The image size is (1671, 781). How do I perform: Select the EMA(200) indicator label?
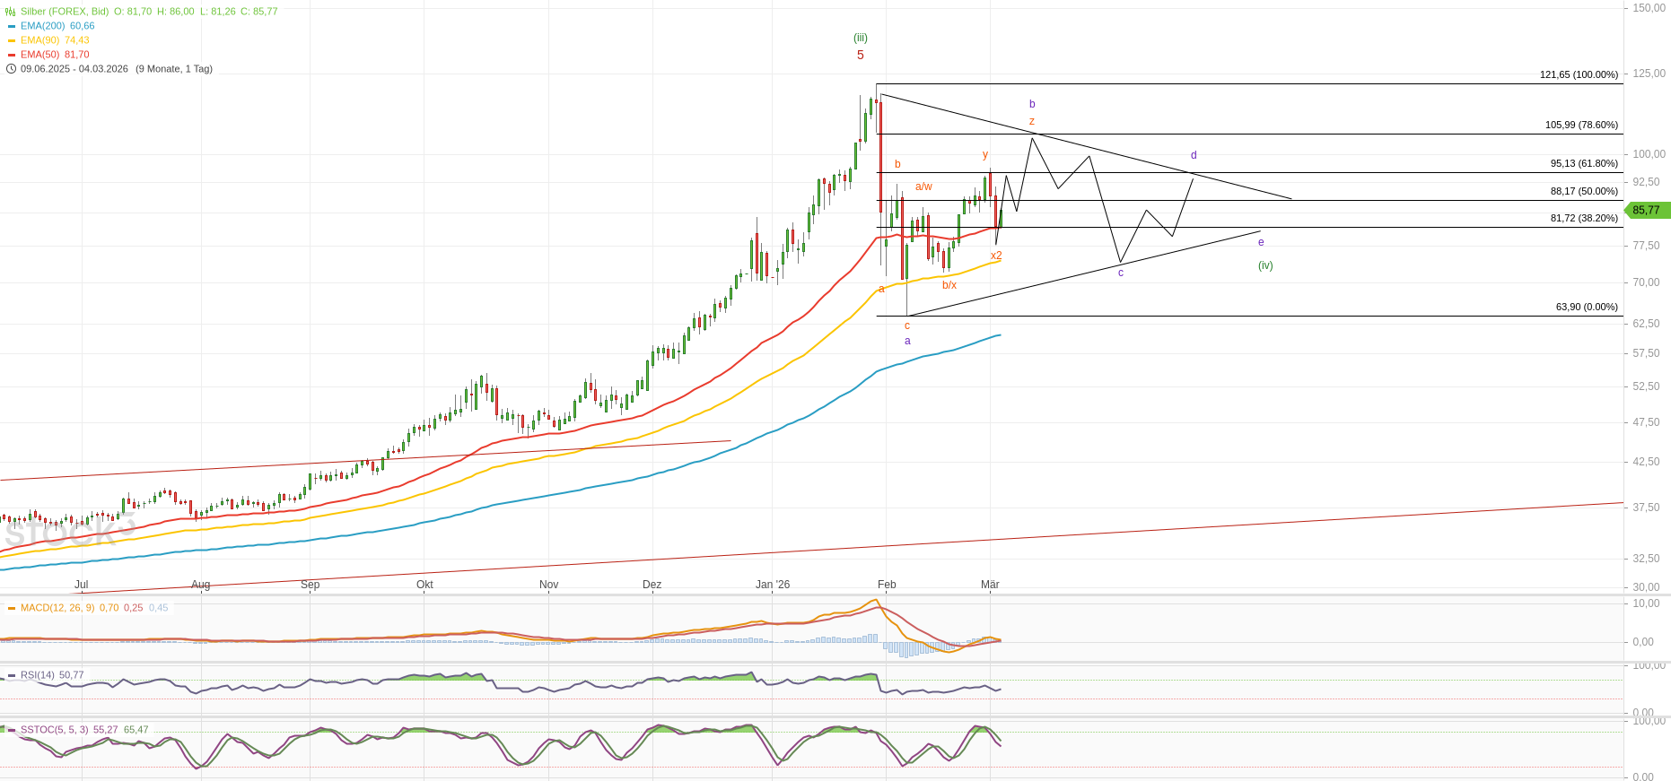[43, 26]
